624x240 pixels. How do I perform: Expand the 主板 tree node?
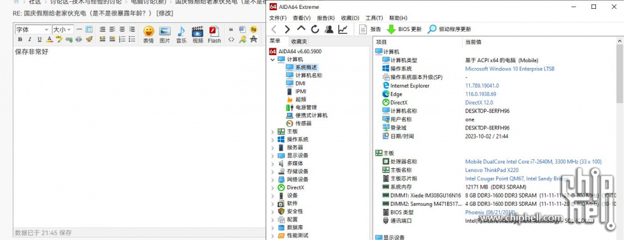click(273, 131)
